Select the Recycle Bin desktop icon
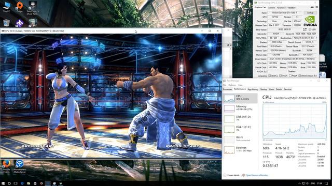Image resolution: width=332 pixels, height=186 pixels. pyautogui.click(x=7, y=23)
